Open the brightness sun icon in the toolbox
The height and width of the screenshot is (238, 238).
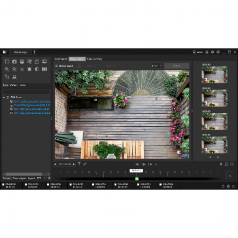(29, 69)
